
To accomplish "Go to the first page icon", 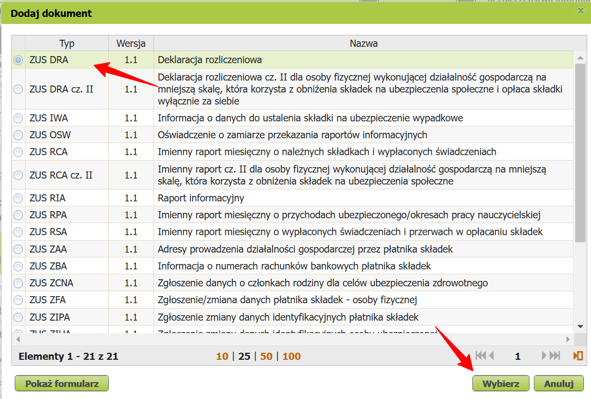I will pyautogui.click(x=481, y=355).
